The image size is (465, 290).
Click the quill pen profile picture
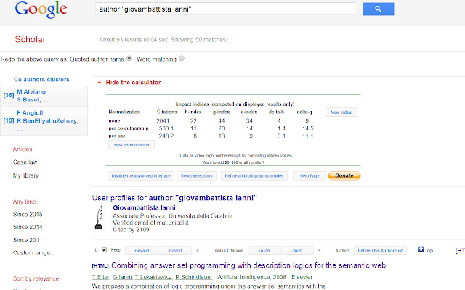click(x=100, y=217)
